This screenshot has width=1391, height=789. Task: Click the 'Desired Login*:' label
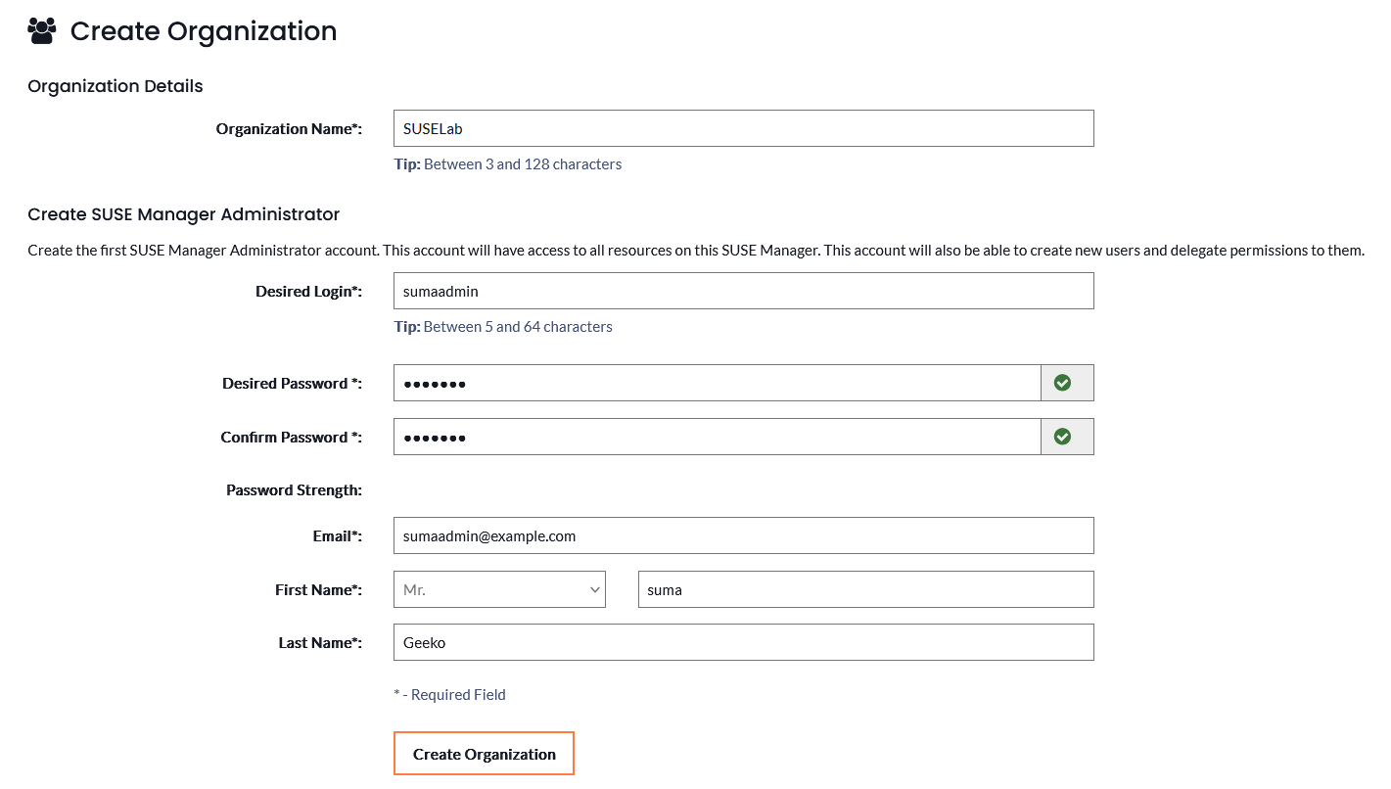coord(308,292)
